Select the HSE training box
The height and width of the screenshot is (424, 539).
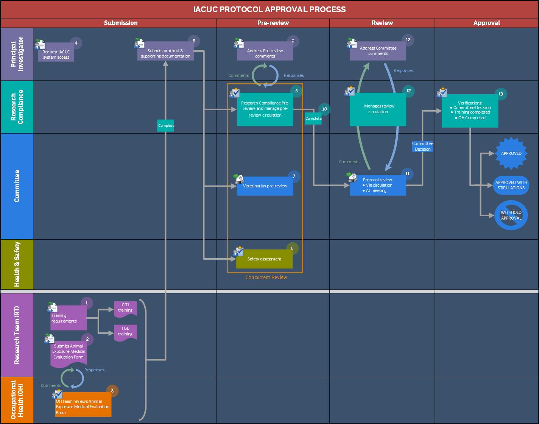(x=125, y=332)
